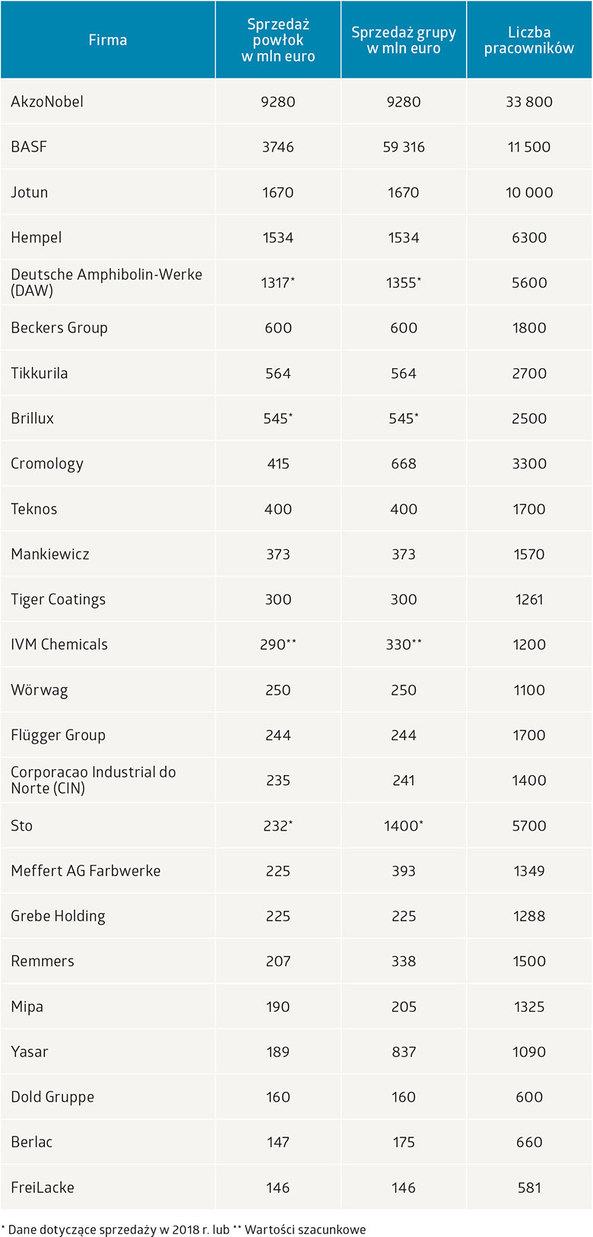This screenshot has height=1237, width=593.
Task: Click Corporacao Industrial do Norte (CIN) cell
Action: (94, 780)
